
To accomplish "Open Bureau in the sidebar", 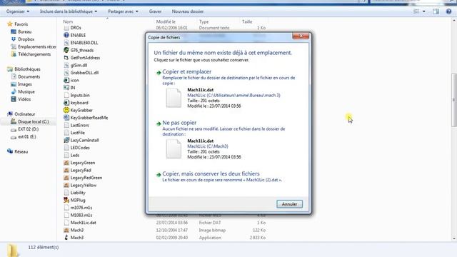I will [21, 31].
